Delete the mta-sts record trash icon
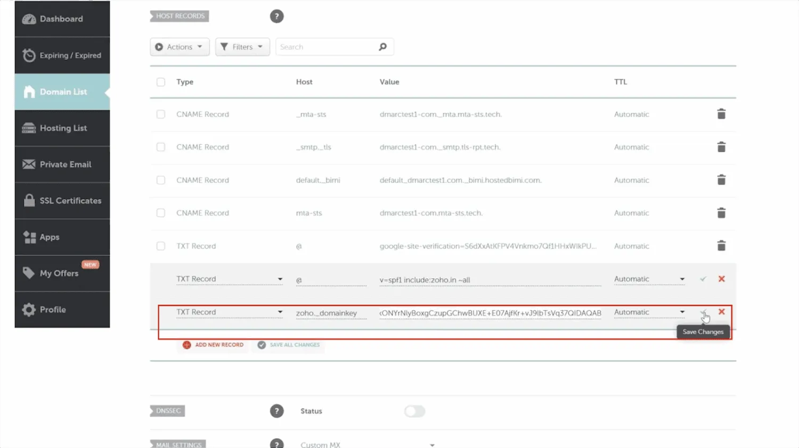This screenshot has width=799, height=448. pos(721,213)
